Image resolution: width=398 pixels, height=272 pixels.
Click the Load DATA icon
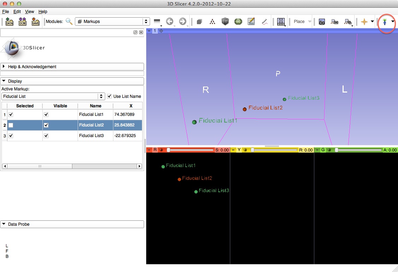click(10, 22)
